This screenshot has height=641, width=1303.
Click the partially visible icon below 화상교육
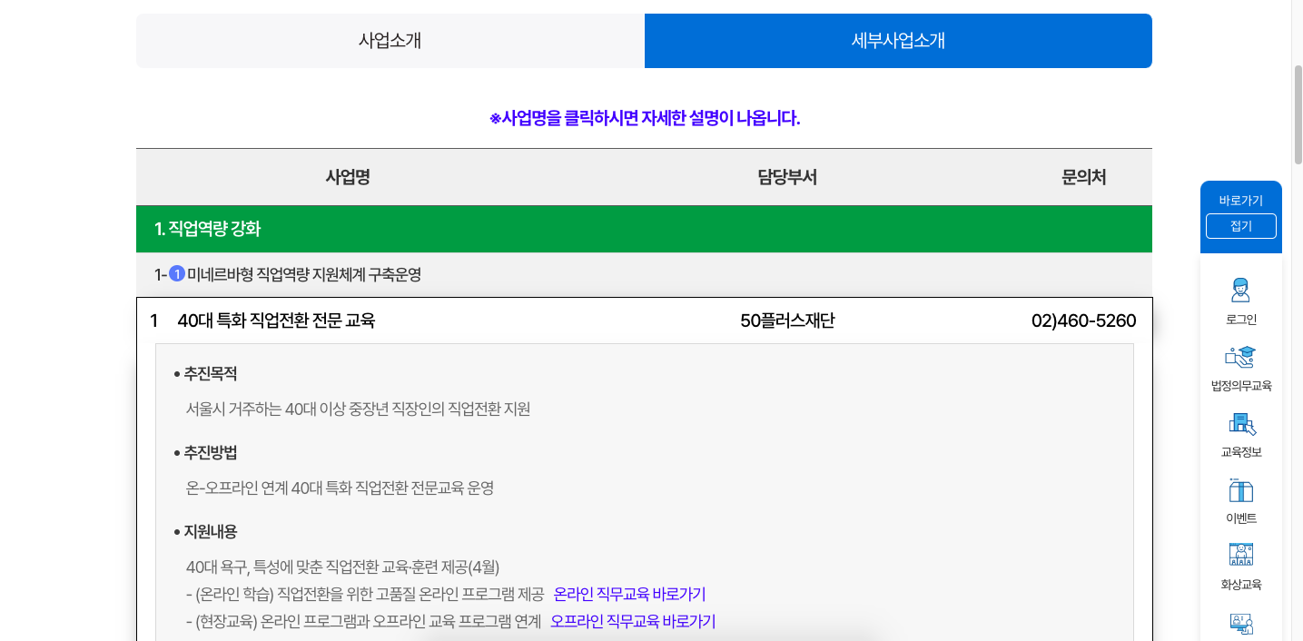coord(1240,624)
